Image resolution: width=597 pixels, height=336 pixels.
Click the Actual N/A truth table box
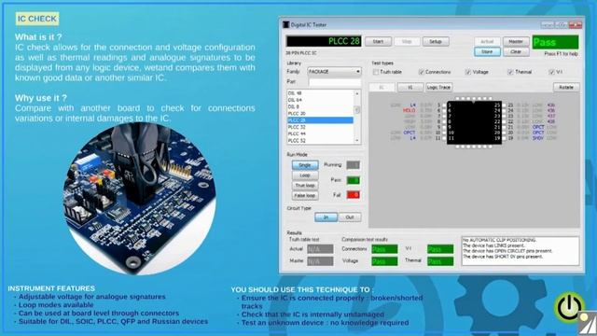pos(320,249)
